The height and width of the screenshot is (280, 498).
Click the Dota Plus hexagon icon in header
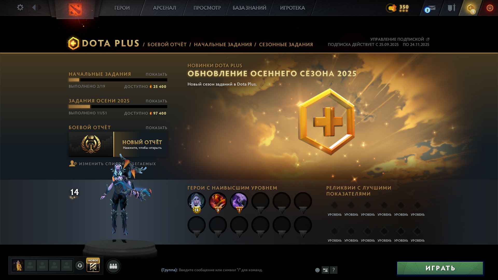click(x=471, y=8)
